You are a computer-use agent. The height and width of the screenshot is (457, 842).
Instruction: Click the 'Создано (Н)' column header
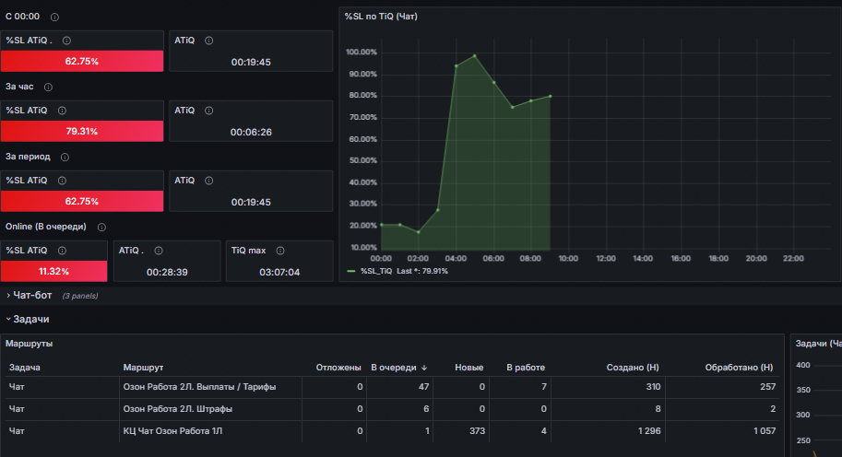633,368
